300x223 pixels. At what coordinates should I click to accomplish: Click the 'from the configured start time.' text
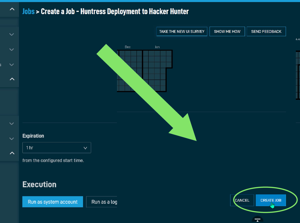tap(53, 161)
